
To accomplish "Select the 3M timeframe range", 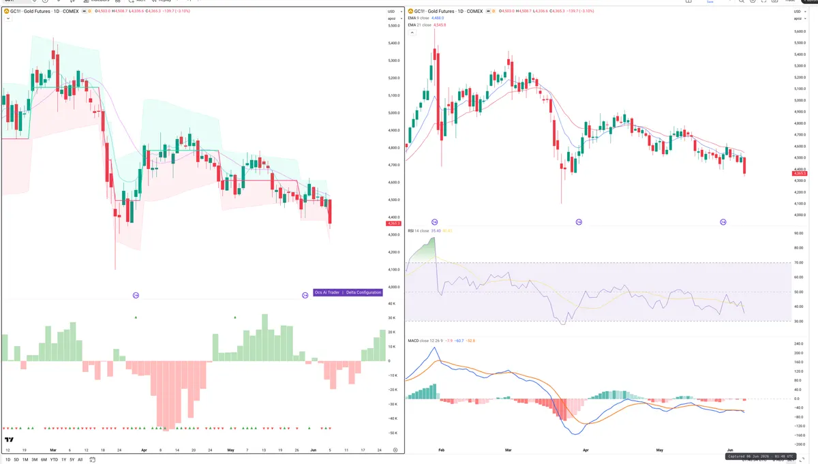I will tap(35, 460).
